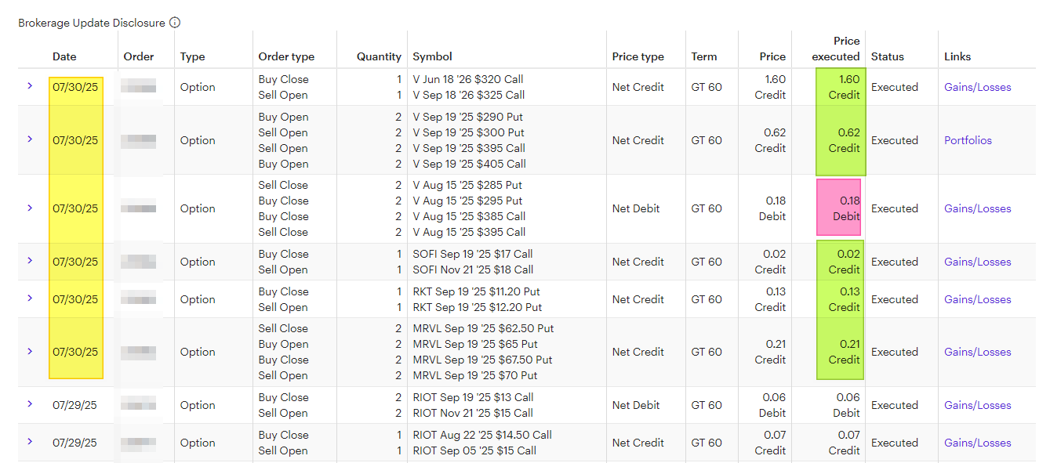Expand the V Sep 19 '25 $290 Put order row
The height and width of the screenshot is (463, 1050).
[x=30, y=139]
